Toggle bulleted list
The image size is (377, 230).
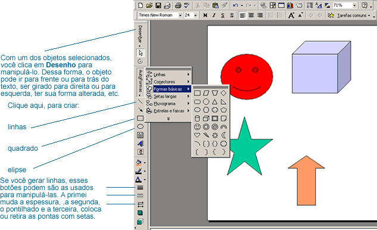[x=280, y=15]
